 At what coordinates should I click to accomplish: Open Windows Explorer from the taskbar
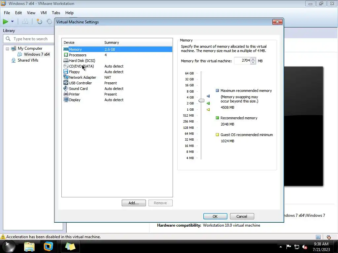(29, 246)
